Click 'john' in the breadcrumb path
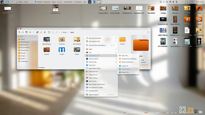Viewport: 205px width, 115px height. click(x=72, y=32)
